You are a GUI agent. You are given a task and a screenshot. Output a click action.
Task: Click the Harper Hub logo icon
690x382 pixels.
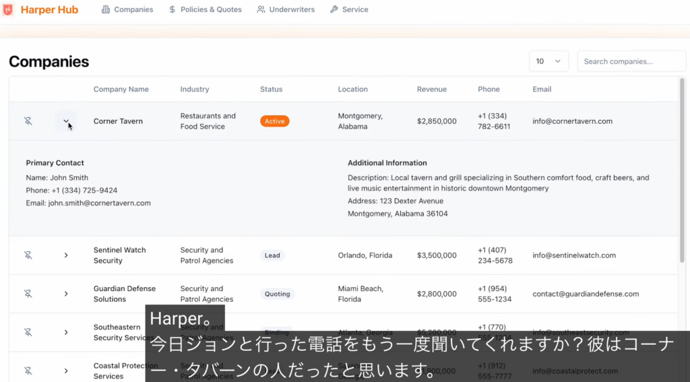8,9
